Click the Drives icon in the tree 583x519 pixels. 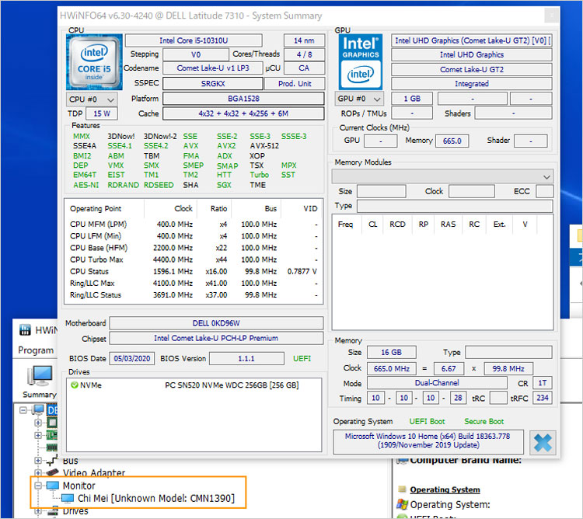click(x=54, y=511)
